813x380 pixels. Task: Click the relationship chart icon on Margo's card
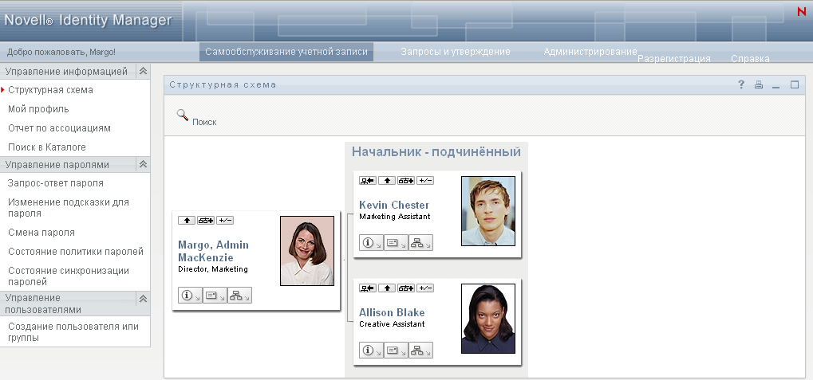click(x=206, y=221)
